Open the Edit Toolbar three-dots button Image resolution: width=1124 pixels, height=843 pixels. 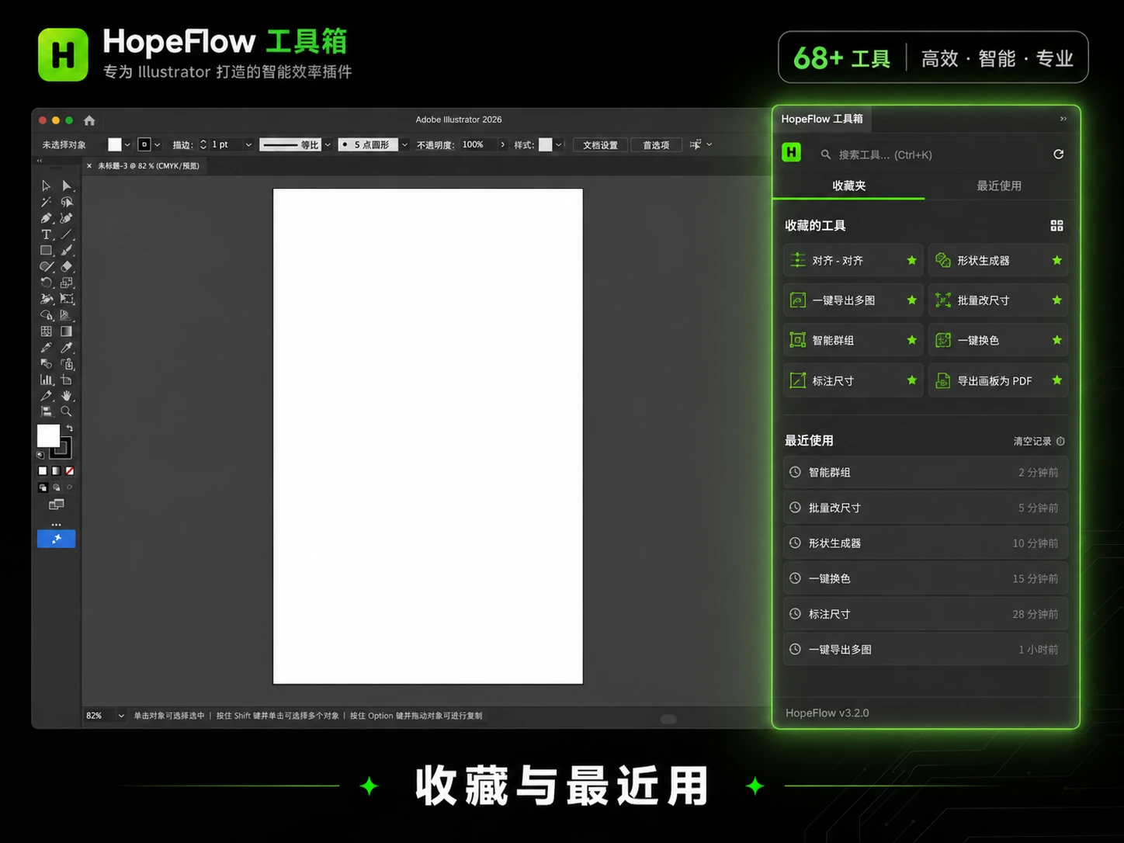click(x=56, y=525)
